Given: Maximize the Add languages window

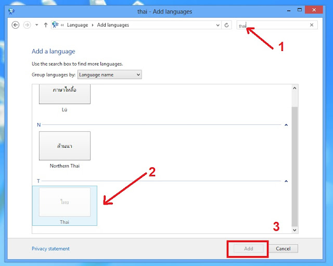Looking at the screenshot, I should pos(300,10).
